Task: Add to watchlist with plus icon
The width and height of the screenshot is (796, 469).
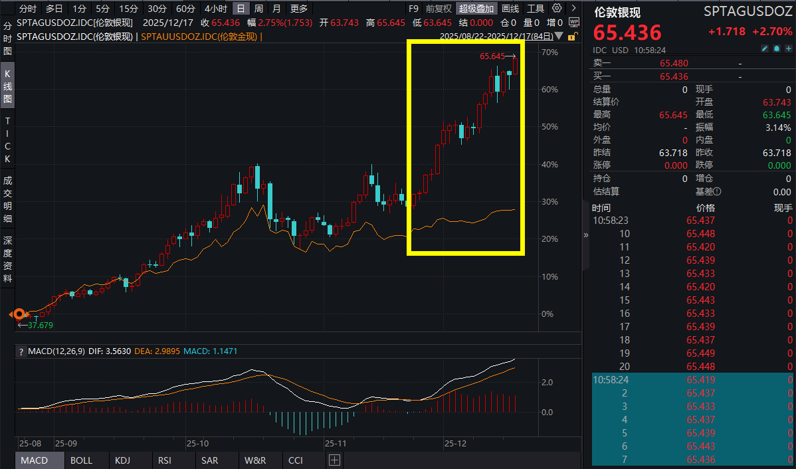Action: [789, 48]
